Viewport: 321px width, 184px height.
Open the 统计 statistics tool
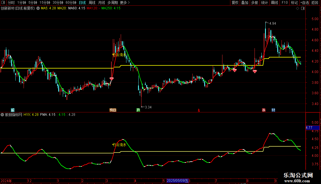coord(264,3)
